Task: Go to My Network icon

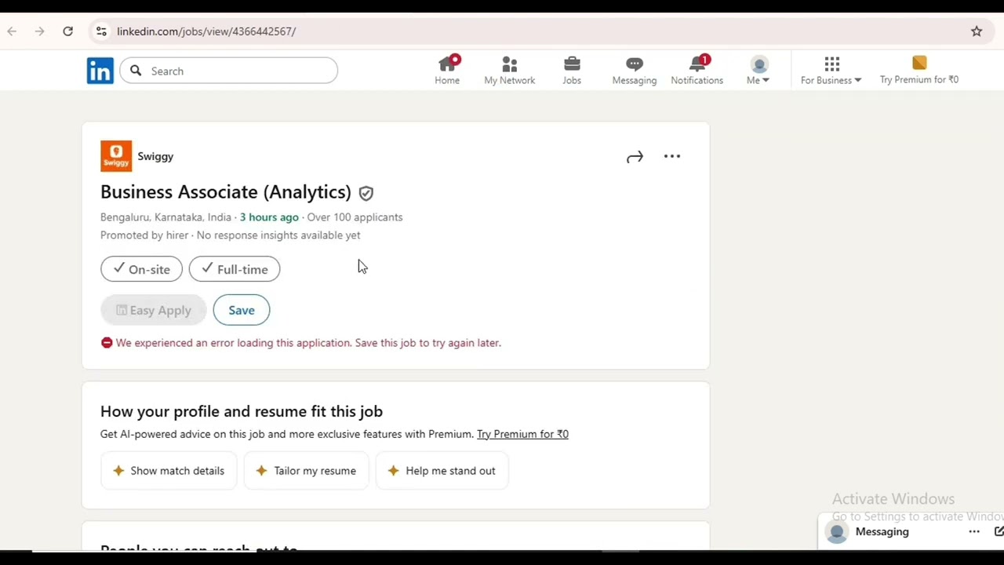Action: click(x=510, y=70)
